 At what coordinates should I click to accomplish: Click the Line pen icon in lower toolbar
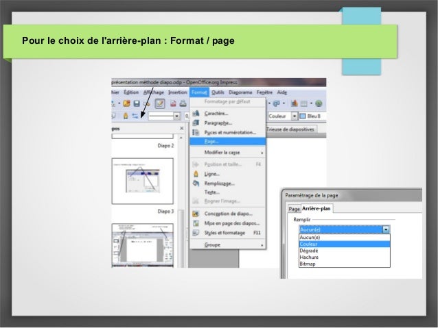[126, 116]
